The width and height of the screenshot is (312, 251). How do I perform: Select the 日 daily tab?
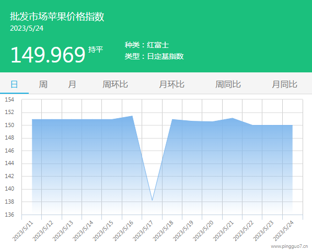(14, 84)
